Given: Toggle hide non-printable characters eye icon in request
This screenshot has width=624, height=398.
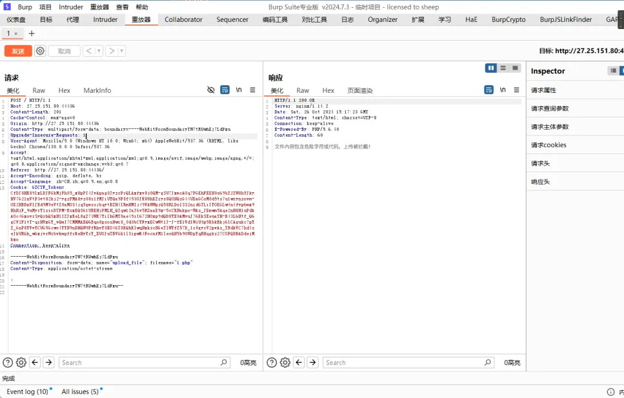Looking at the screenshot, I should point(211,90).
